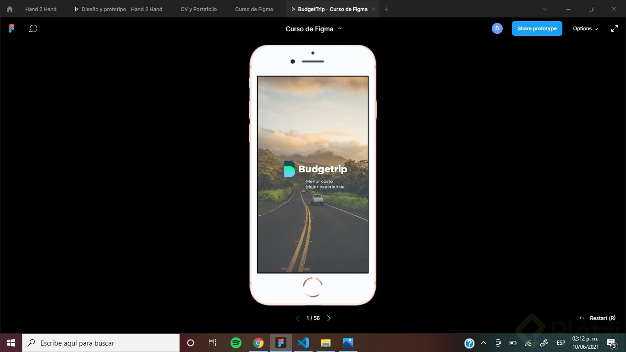Open the Figma home tab
The height and width of the screenshot is (352, 626).
click(9, 9)
